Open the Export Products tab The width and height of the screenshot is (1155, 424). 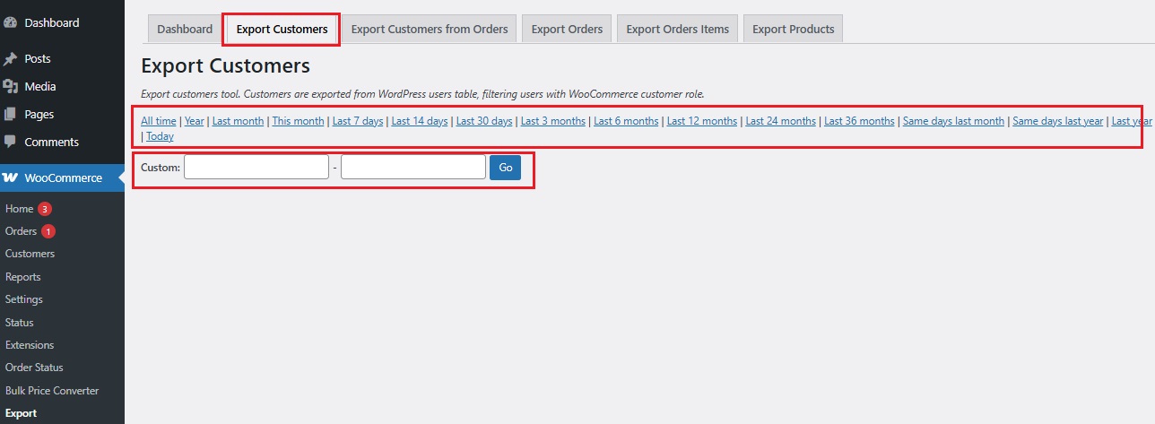793,29
